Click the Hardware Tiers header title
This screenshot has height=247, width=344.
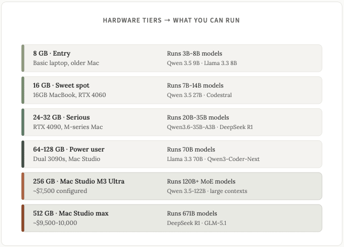point(171,20)
